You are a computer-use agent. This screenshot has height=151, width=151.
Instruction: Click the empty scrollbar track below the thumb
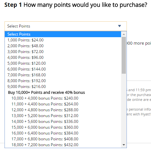pyautogui.click(x=124, y=108)
